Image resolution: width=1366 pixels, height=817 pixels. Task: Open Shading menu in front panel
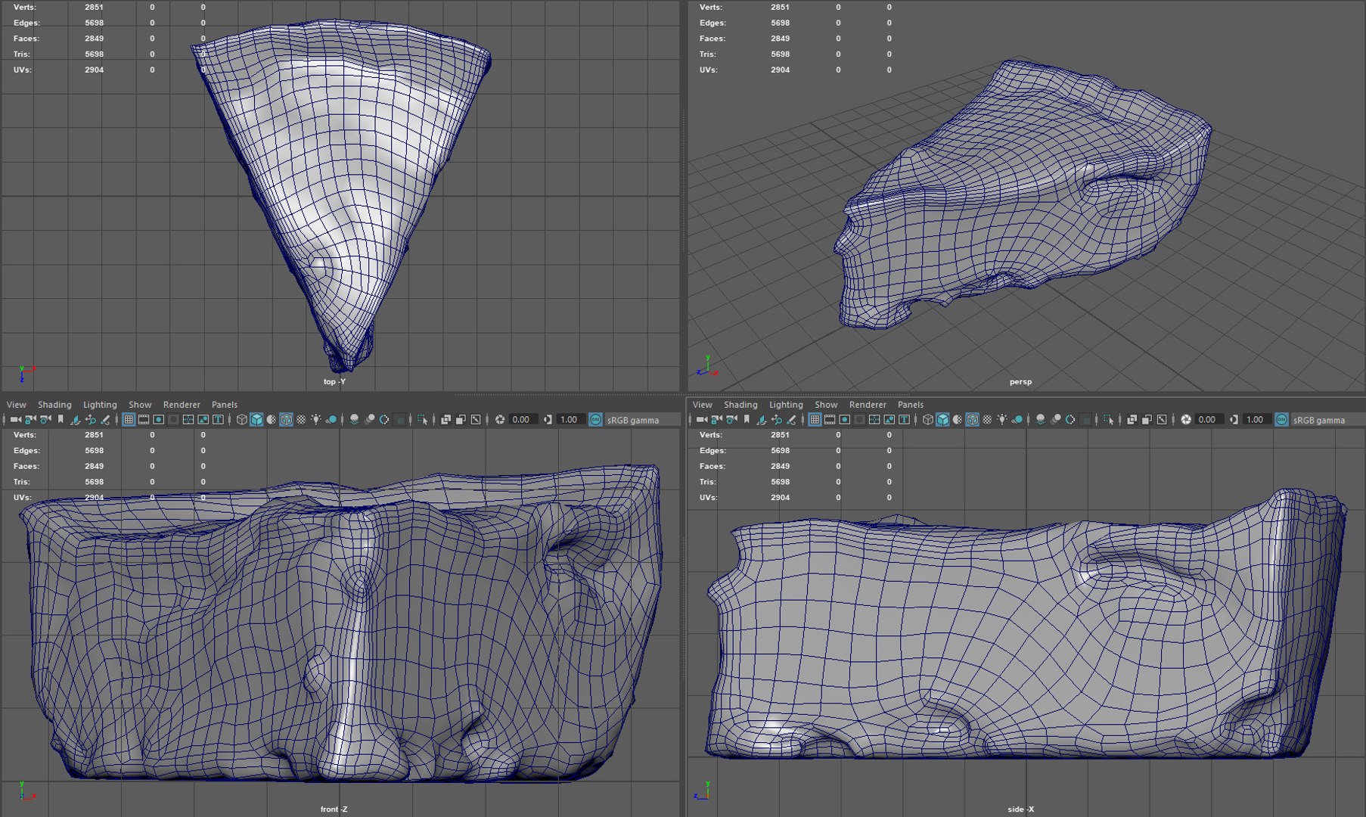tap(54, 405)
